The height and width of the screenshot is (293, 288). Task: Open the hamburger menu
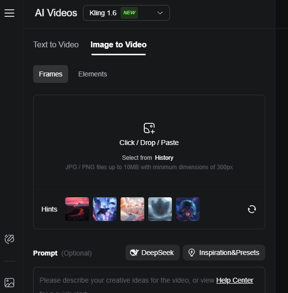tap(9, 13)
